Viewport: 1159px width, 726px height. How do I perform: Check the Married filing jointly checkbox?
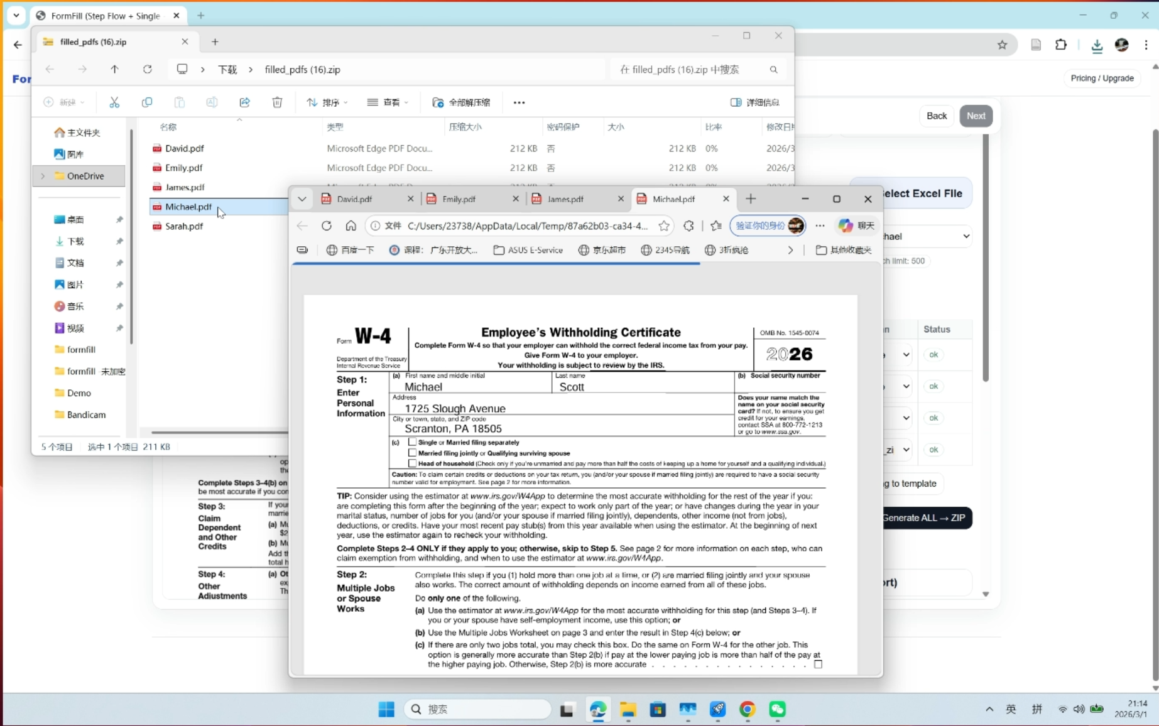tap(413, 453)
